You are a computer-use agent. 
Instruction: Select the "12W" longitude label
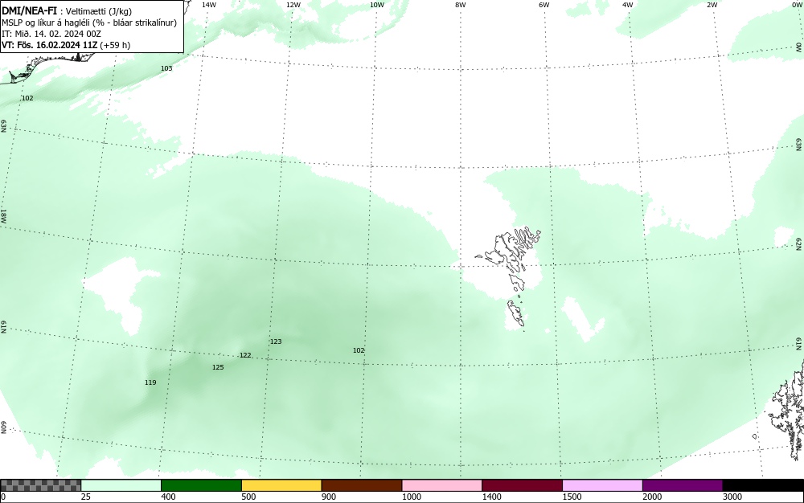pyautogui.click(x=293, y=5)
